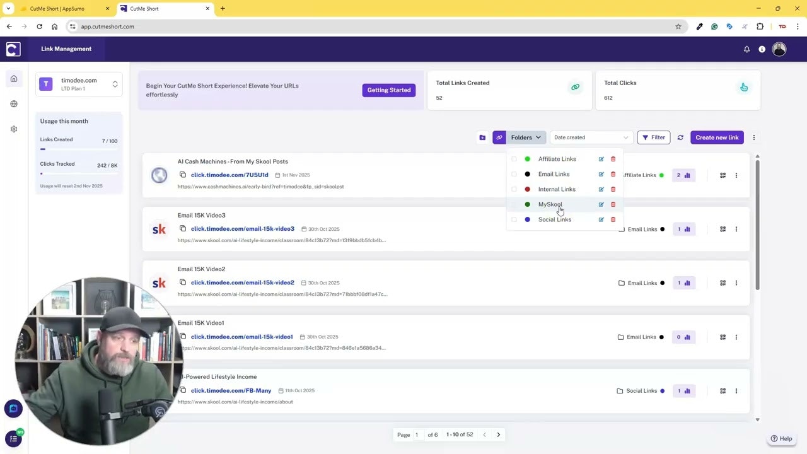Click the Help button
Image resolution: width=807 pixels, height=454 pixels.
(x=781, y=439)
